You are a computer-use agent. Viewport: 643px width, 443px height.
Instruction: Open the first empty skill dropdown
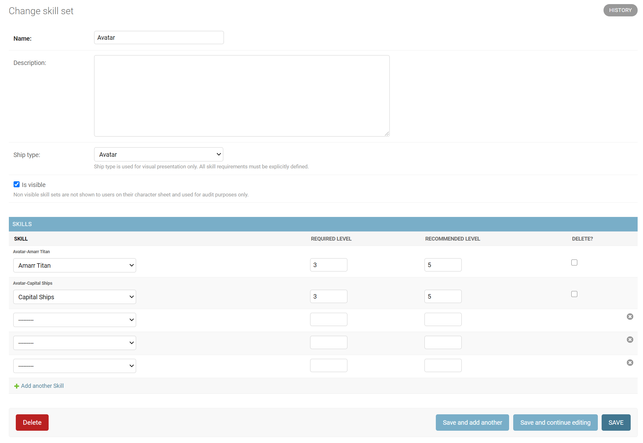click(x=75, y=320)
